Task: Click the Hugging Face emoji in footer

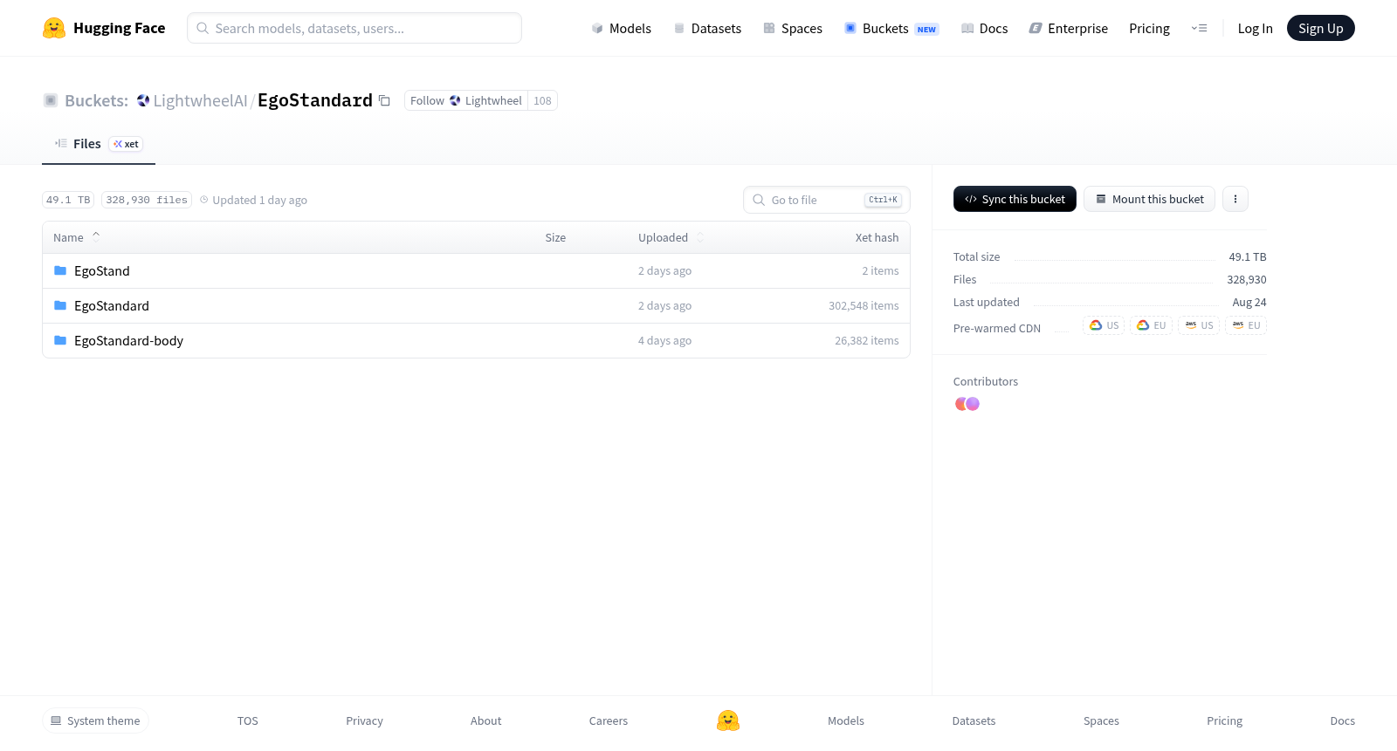Action: (728, 720)
